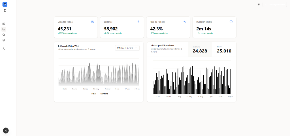Image resolution: width=290 pixels, height=136 pixels.
Task: Toggle the Móvil legend item under traffic chart
Action: pos(94,94)
